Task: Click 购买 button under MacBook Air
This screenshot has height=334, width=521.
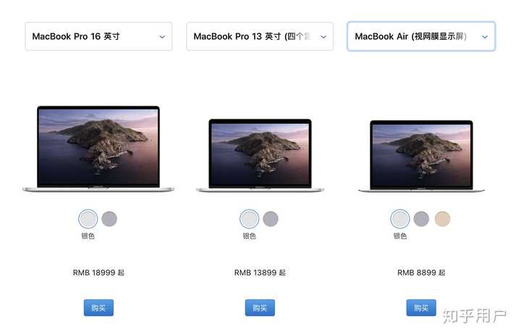Action: pos(421,308)
